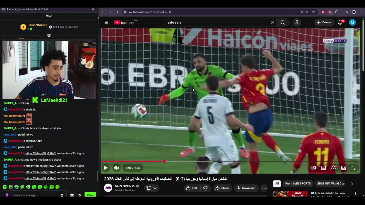The height and width of the screenshot is (205, 365).
Task: Select the 'From beIN SPORTS' chip
Action: coord(298,184)
